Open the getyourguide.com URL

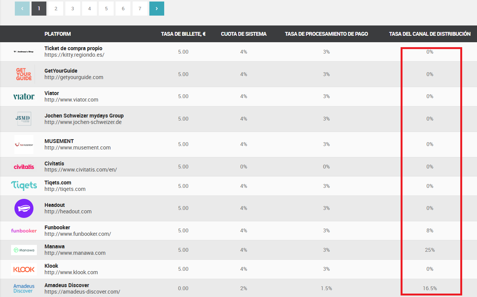tap(74, 77)
